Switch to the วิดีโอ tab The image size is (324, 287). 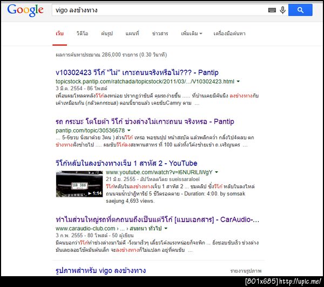[82, 34]
